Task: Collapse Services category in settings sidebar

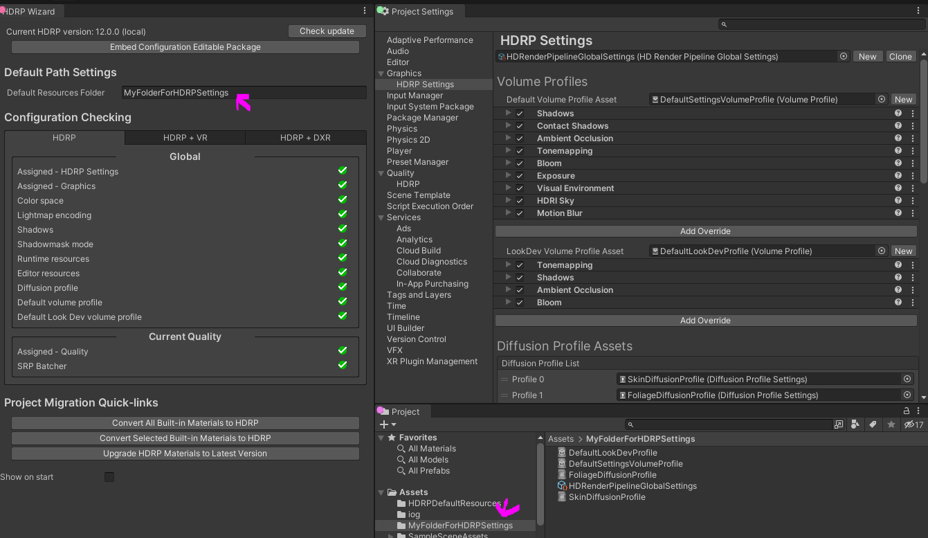Action: coord(381,217)
